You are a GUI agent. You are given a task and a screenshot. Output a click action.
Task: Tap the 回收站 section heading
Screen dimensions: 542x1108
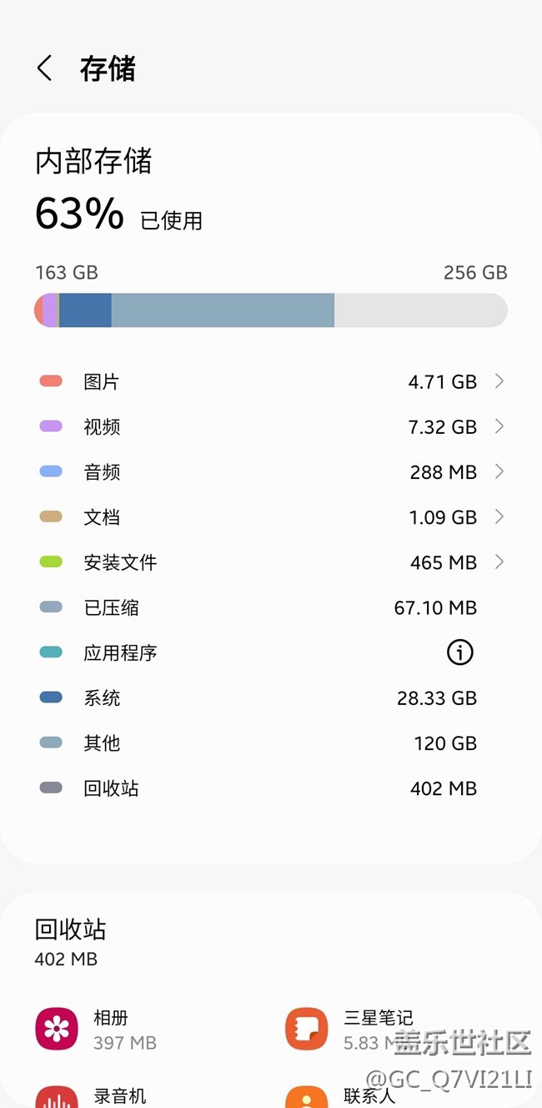(x=71, y=929)
